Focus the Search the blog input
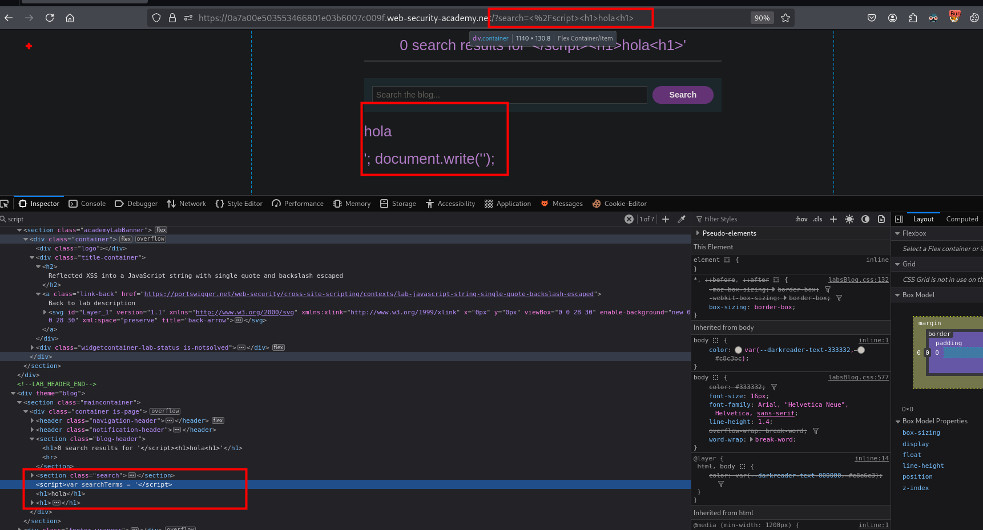Viewport: 983px width, 530px height. [509, 95]
